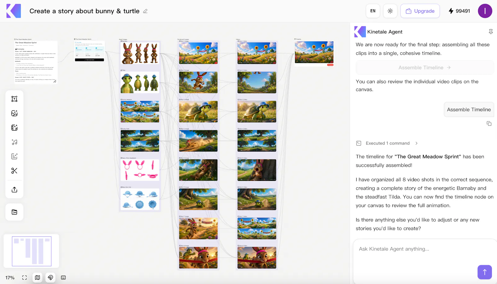Image resolution: width=497 pixels, height=284 pixels.
Task: Play Shot 3 Video clip
Action: pos(257,111)
